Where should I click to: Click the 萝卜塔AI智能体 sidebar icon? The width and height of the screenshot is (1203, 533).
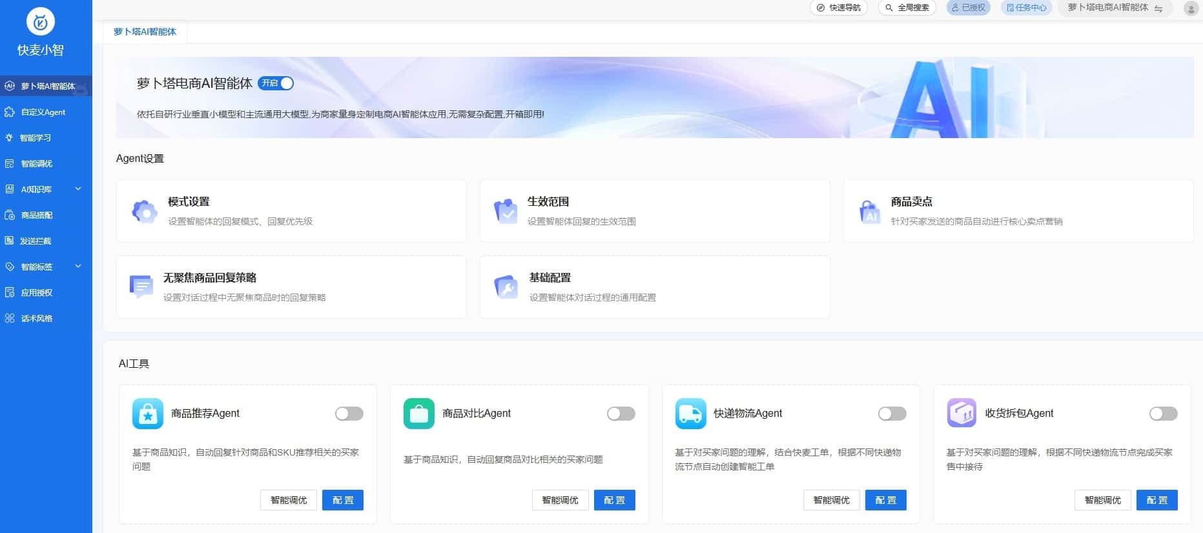pyautogui.click(x=10, y=86)
